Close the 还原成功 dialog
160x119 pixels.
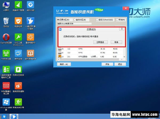coord(122,29)
